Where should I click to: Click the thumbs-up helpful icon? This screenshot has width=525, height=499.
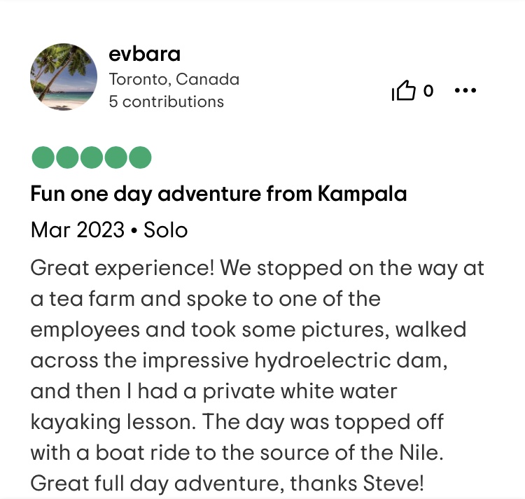coord(404,91)
